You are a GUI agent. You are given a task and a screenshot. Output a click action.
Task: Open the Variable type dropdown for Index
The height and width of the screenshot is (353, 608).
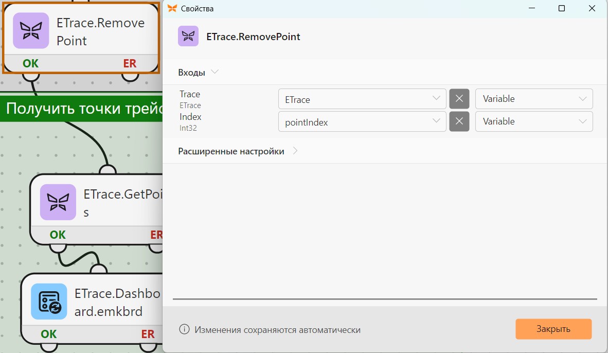tap(534, 121)
